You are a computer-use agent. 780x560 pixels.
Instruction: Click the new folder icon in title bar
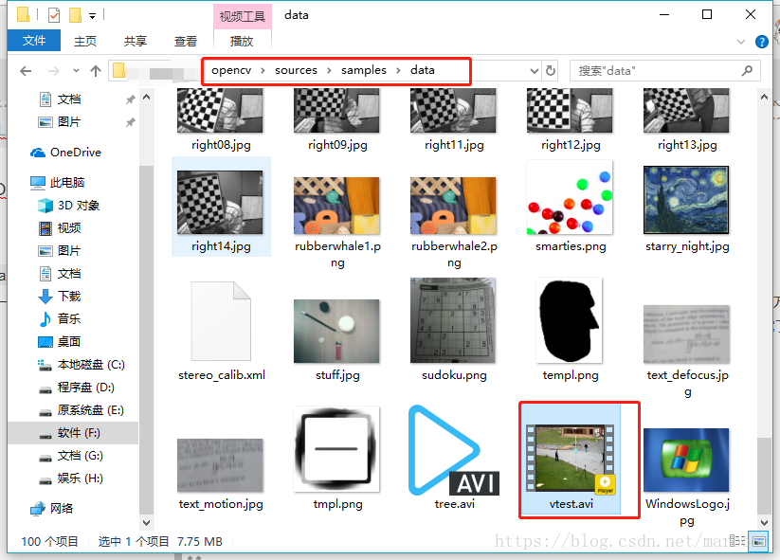click(x=75, y=15)
